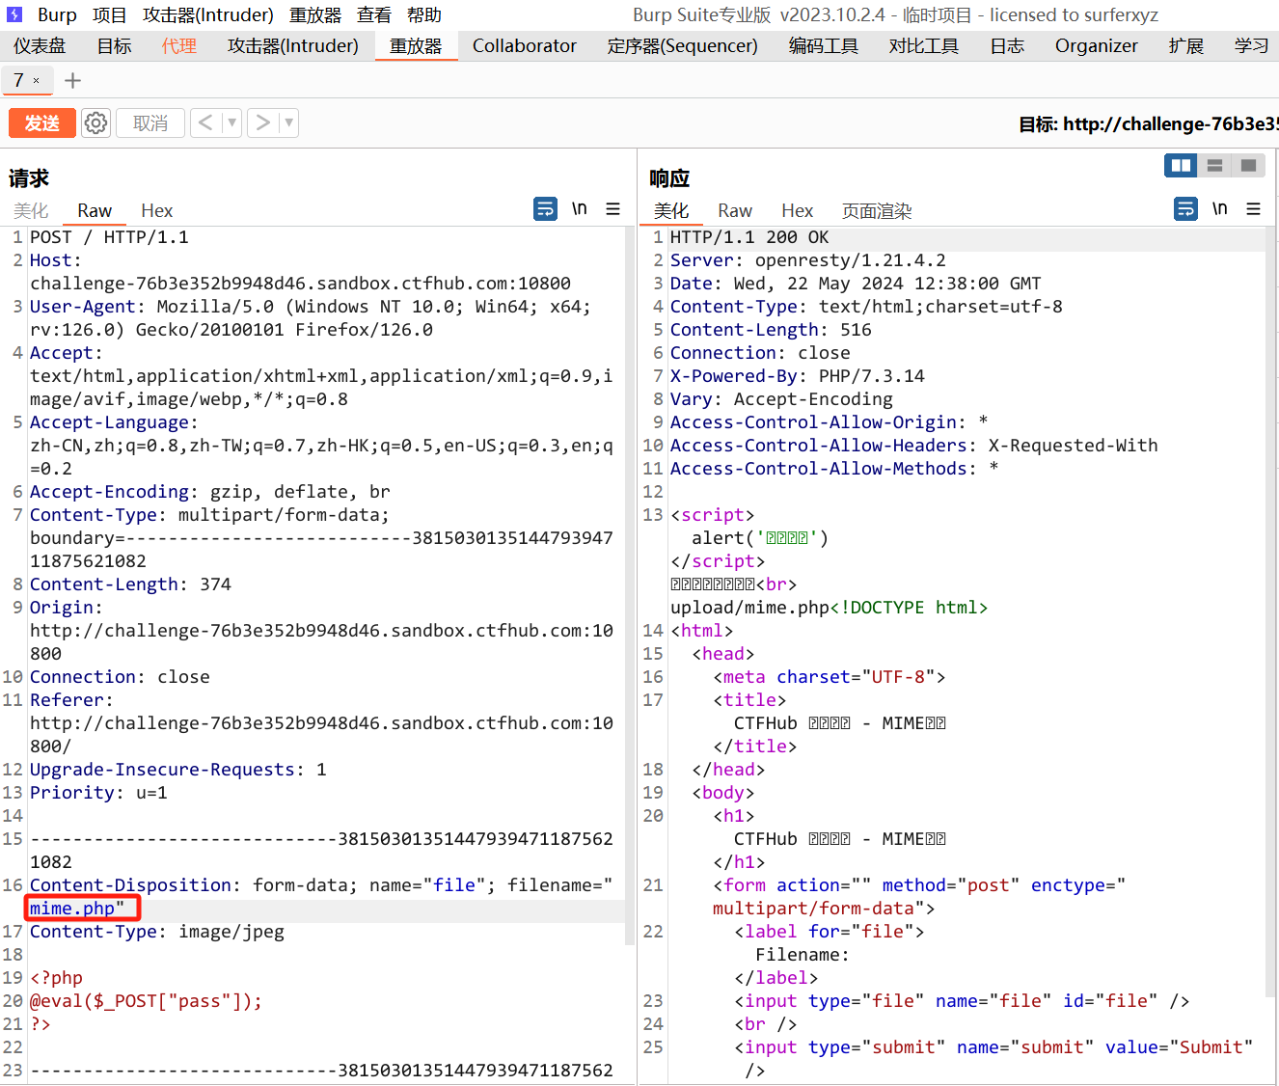Select request Raw view tab
Viewport: 1279px width, 1086px height.
click(x=95, y=210)
